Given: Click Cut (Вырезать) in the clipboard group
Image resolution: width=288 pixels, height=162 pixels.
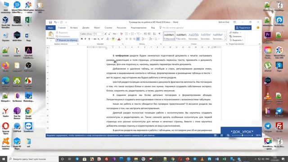Looking at the screenshot, I should [62, 32].
